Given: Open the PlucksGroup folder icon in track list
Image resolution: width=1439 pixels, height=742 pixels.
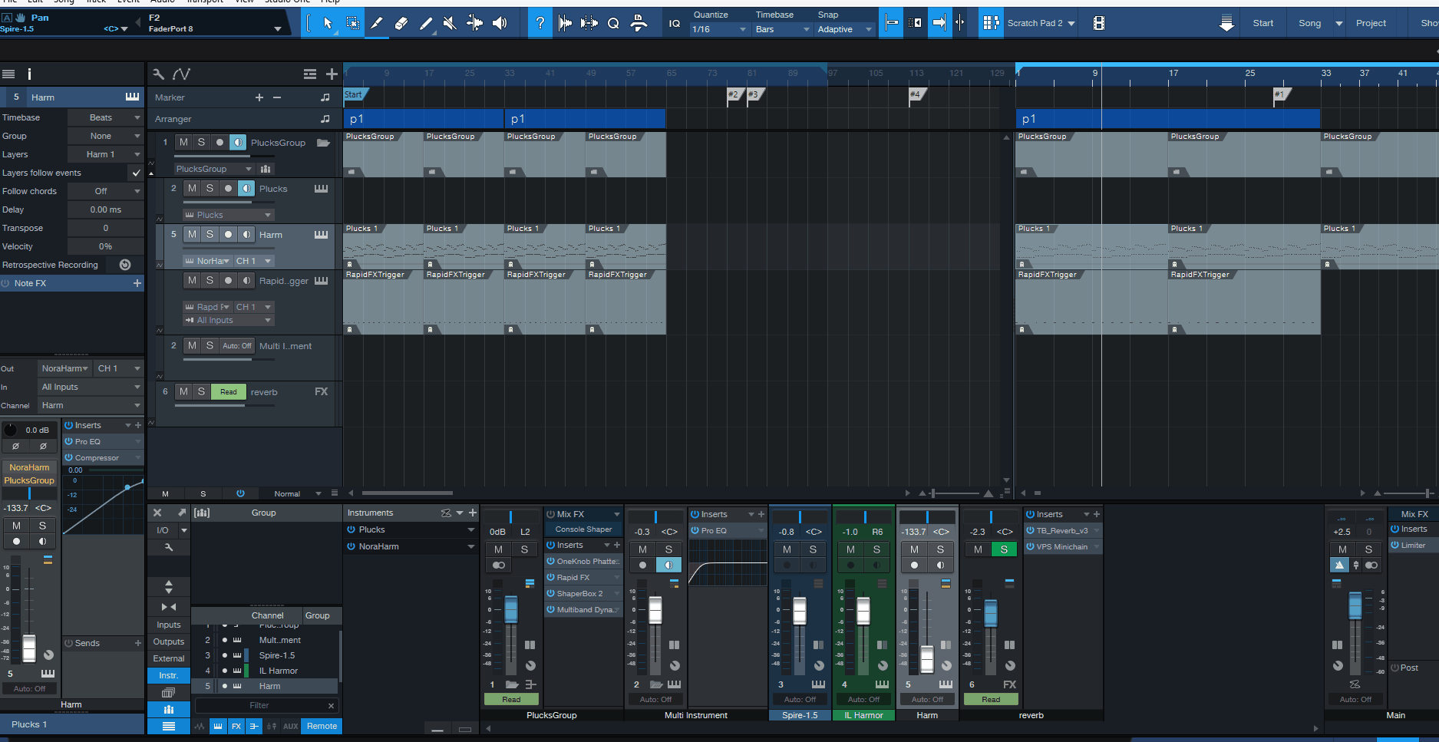Looking at the screenshot, I should pos(323,143).
